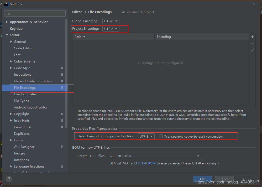Screen dimensions: 262x187
Task: Expand the Copyright node
Action: click(11, 114)
